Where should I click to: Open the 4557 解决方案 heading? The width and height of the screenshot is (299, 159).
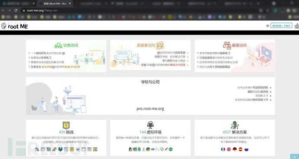235,132
